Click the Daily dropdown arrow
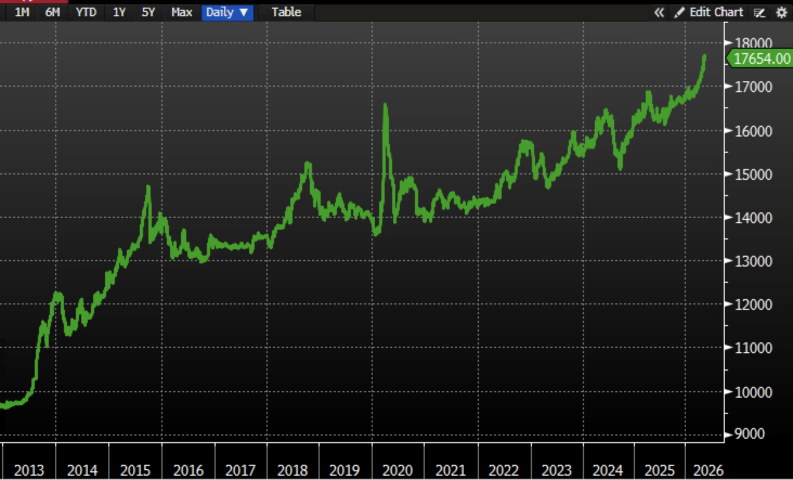Viewport: 793px width, 480px height. click(x=244, y=12)
